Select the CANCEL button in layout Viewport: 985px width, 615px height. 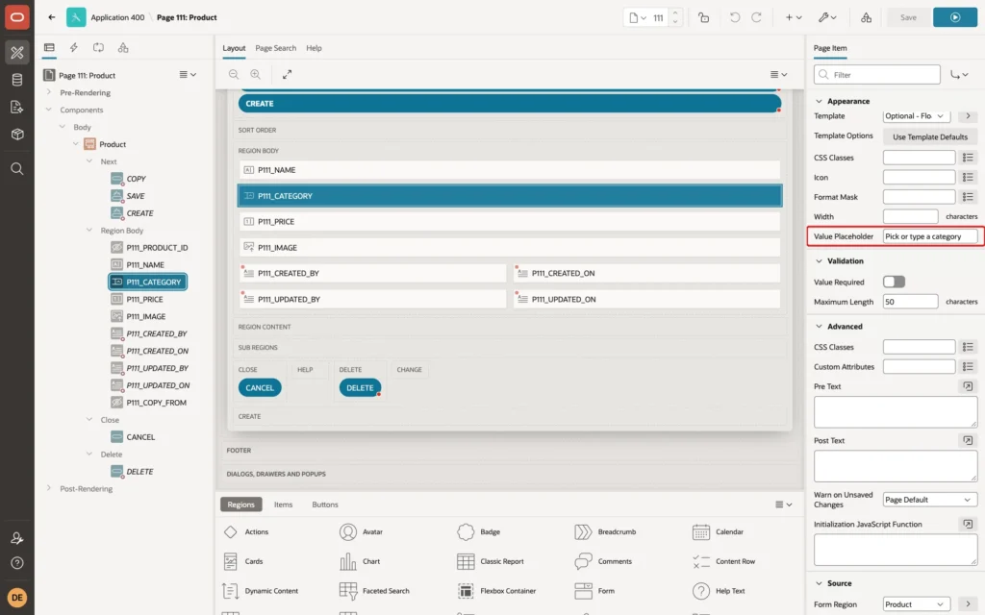tap(260, 388)
